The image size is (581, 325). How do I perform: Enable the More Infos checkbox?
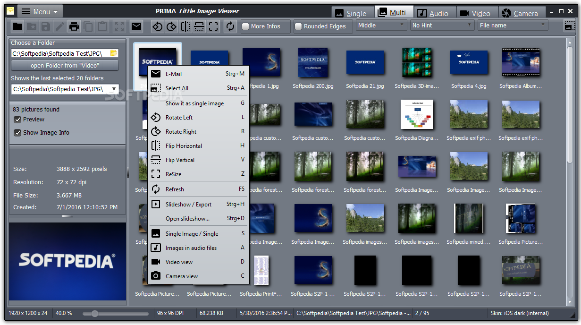[x=245, y=26]
